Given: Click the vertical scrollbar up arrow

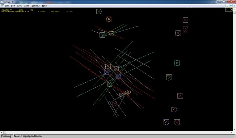Looking at the screenshot, I should (x=235, y=9).
